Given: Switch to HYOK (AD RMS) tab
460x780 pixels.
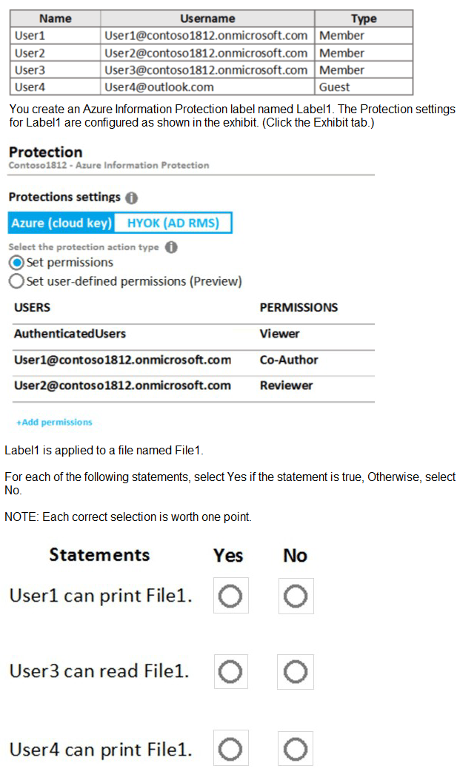Looking at the screenshot, I should click(x=173, y=223).
